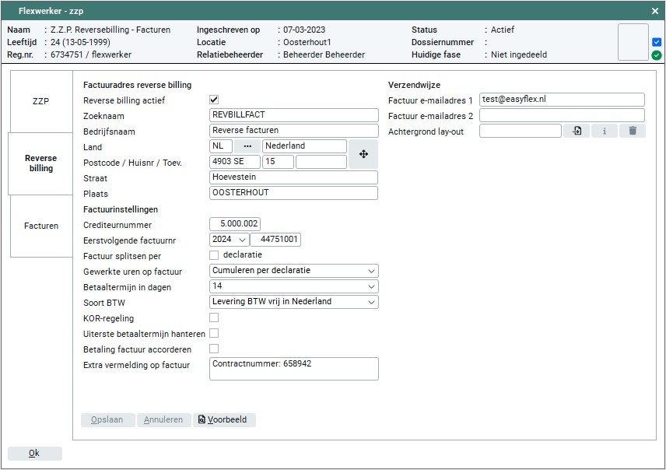Uncheck Reverse billing actief checkbox
The height and width of the screenshot is (470, 666).
tap(215, 100)
